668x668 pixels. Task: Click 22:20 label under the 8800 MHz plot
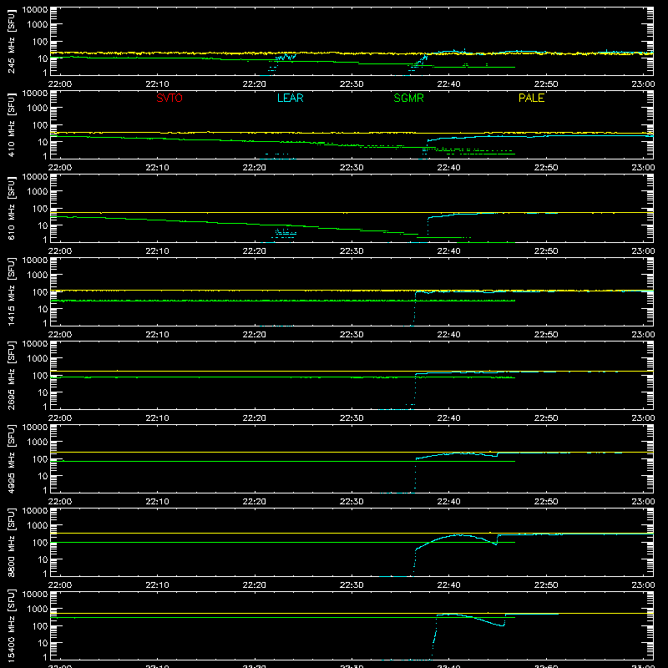click(x=255, y=585)
